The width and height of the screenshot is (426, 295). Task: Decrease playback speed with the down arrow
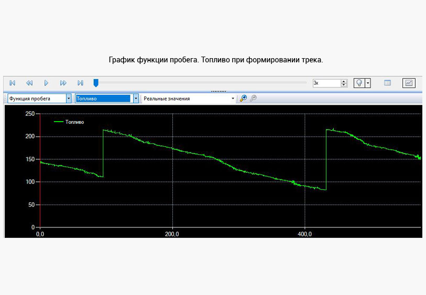[344, 85]
